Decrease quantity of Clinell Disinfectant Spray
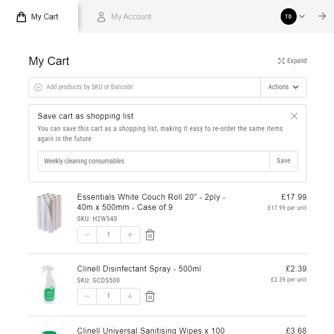 (x=87, y=297)
